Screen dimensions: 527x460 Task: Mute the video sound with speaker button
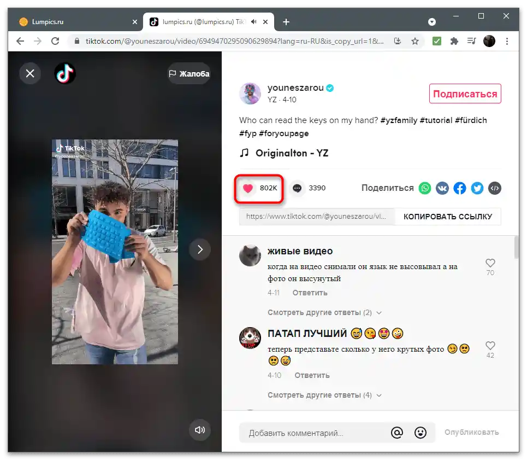(200, 430)
